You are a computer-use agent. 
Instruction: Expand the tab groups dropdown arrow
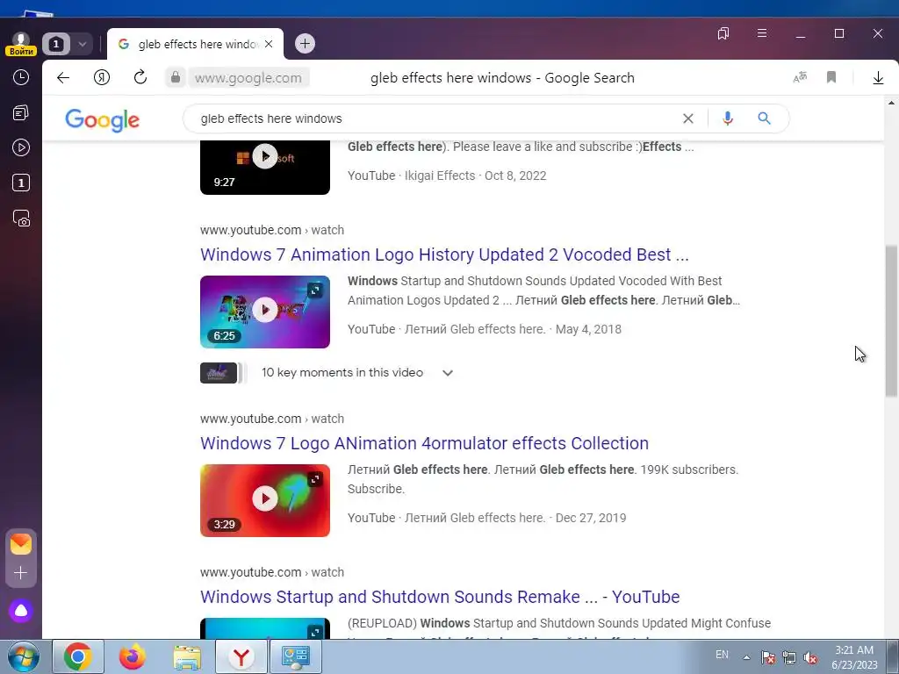pos(82,44)
